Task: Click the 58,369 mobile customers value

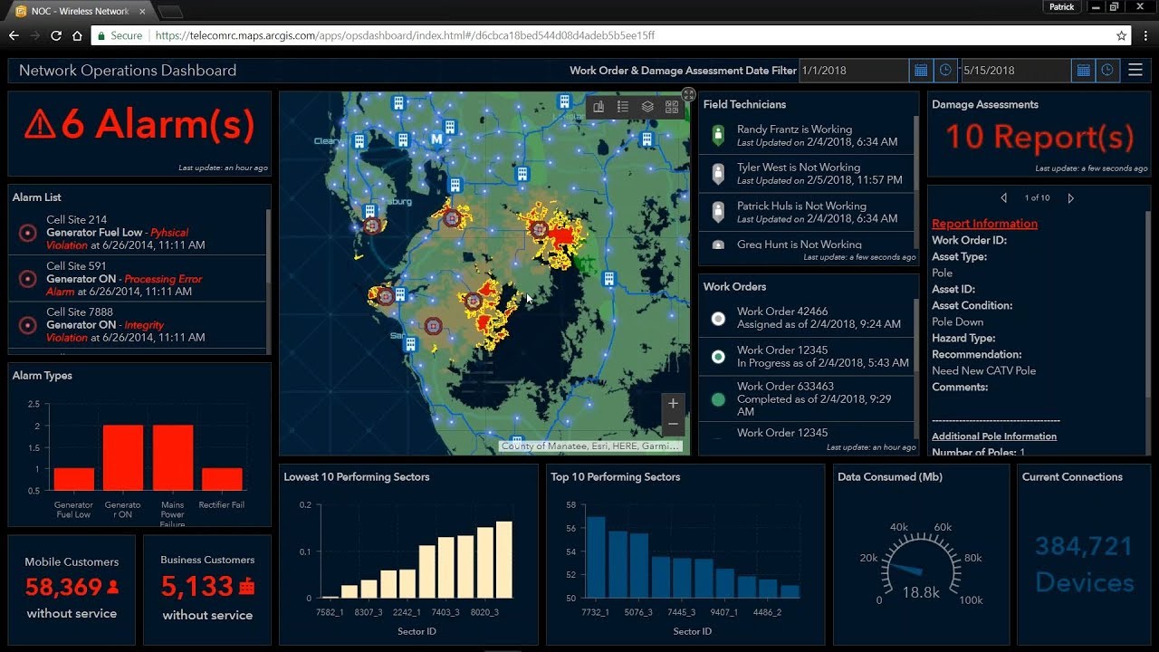Action: 63,587
